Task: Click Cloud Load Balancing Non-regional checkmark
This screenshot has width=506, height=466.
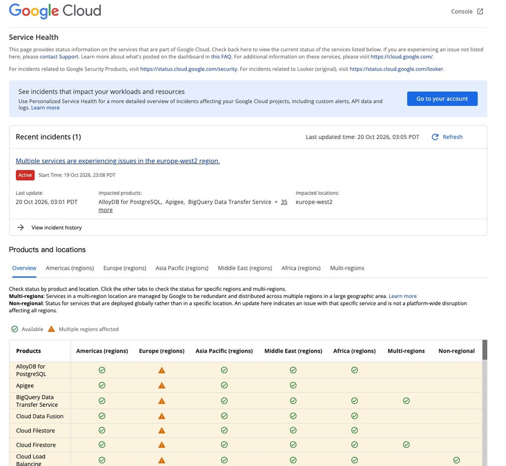Action: point(456,460)
